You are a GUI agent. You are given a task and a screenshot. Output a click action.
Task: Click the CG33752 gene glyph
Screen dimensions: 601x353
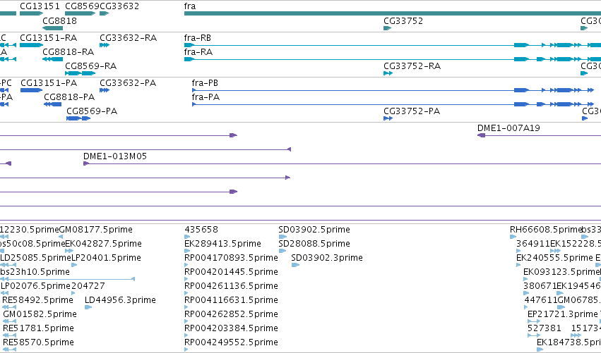[x=388, y=28]
